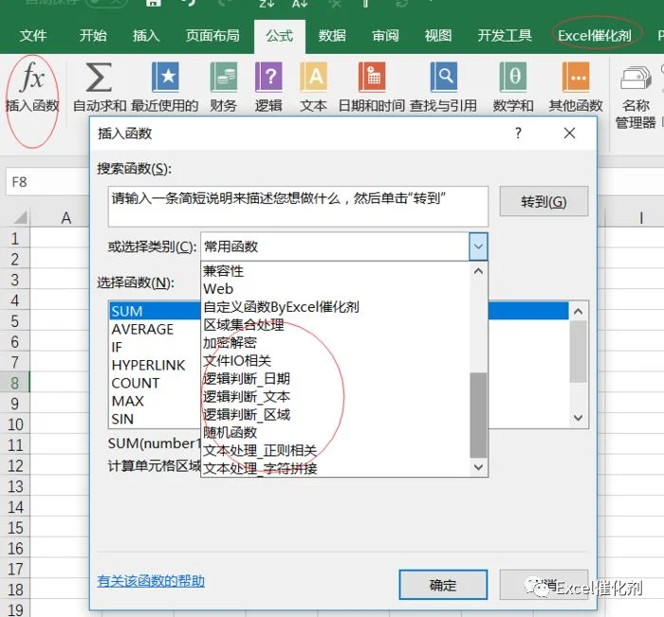The image size is (664, 617).
Task: Open Date and Time functions icon
Action: point(372,77)
